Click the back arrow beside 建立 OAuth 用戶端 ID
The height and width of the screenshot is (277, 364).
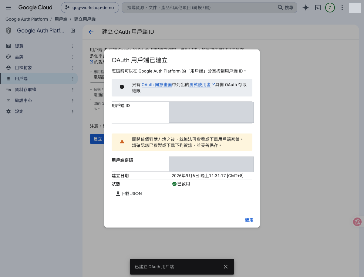[x=91, y=32]
